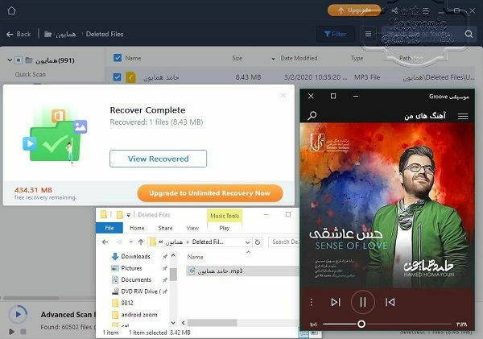Click the Explorer title bar folder icon
Image resolution: width=483 pixels, height=339 pixels.
[x=104, y=214]
